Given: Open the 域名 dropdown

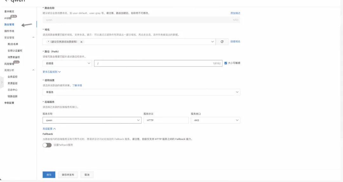Looking at the screenshot, I should (x=129, y=42).
